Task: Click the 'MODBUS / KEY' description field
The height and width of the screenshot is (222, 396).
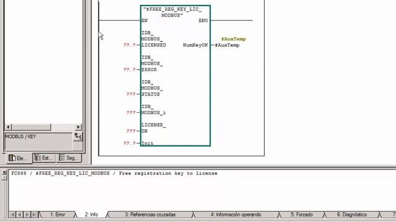Action: coord(38,141)
